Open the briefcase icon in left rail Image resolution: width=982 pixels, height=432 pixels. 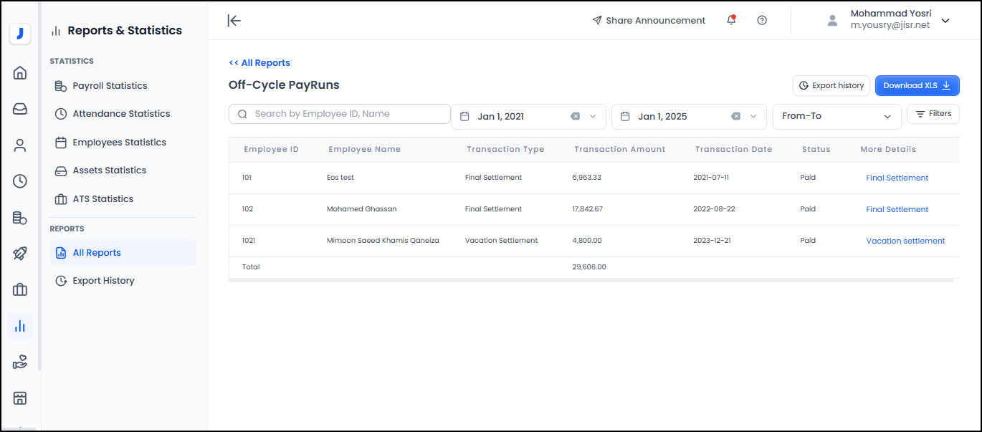coord(20,289)
